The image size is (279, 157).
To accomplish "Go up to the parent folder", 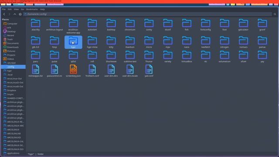I will pos(15,14).
